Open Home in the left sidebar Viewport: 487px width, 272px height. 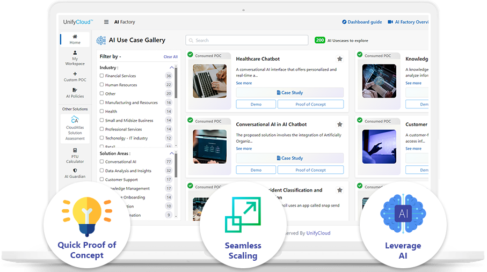[75, 39]
